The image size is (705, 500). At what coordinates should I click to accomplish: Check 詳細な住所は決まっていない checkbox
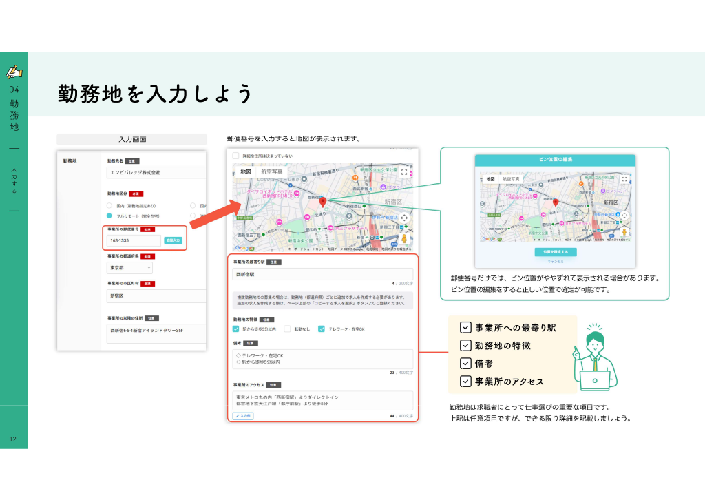point(235,156)
